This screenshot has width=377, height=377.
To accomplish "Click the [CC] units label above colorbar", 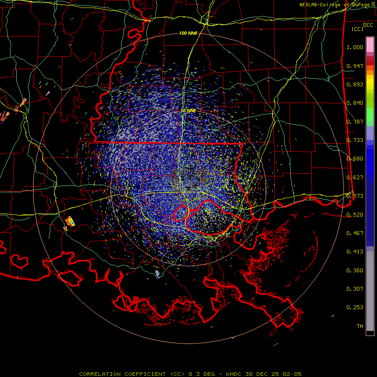I will (x=358, y=29).
